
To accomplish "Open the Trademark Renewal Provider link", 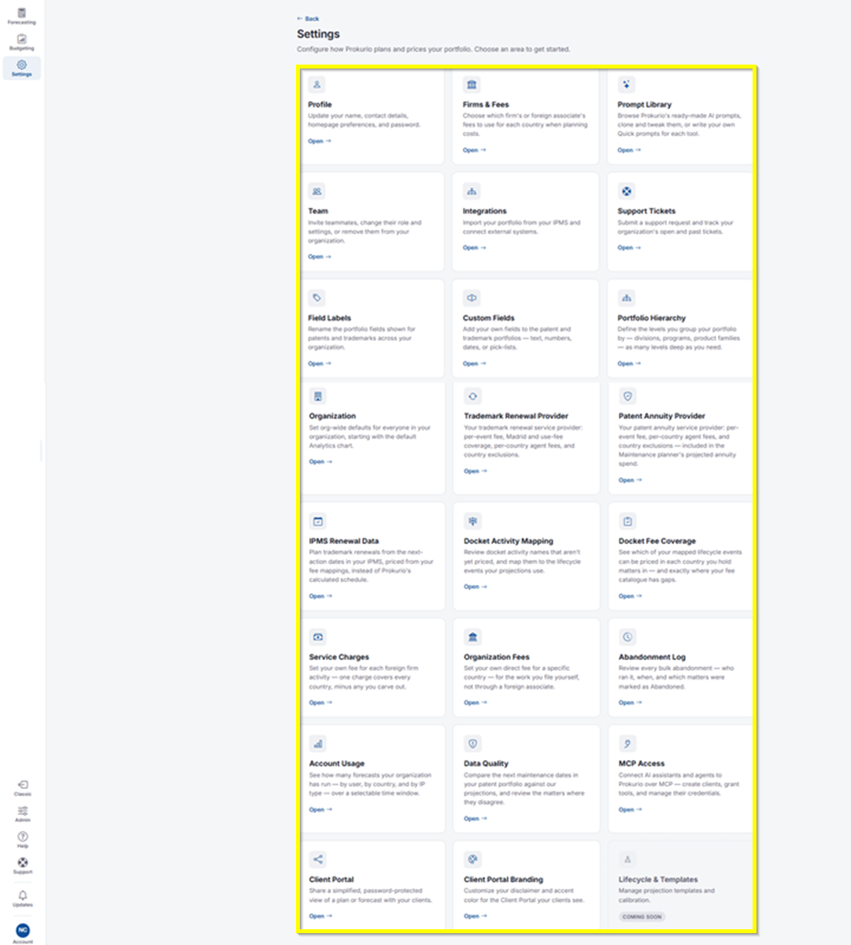I will [475, 471].
